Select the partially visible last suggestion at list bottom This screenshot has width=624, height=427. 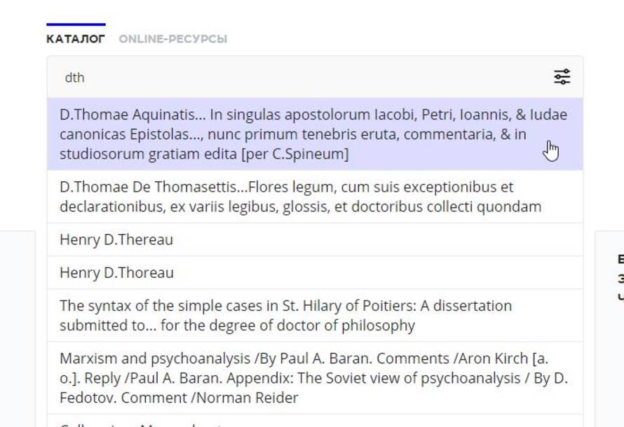click(x=316, y=421)
